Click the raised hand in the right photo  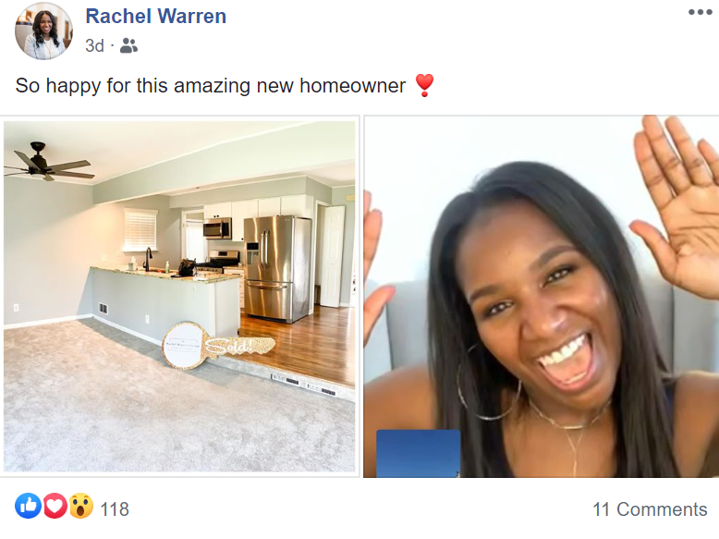(677, 204)
